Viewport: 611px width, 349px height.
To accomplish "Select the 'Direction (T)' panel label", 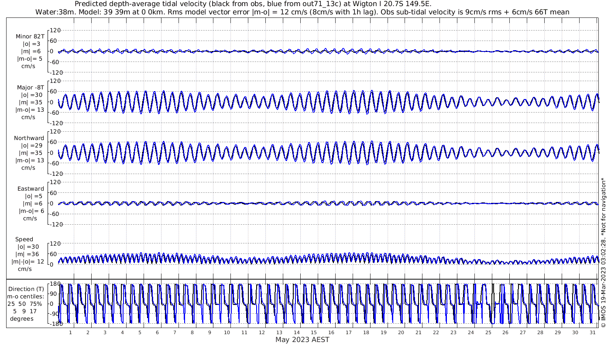I will pos(27,289).
